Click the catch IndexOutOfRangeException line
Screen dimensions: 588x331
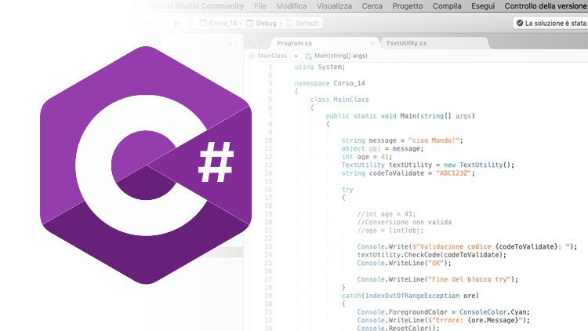410,296
